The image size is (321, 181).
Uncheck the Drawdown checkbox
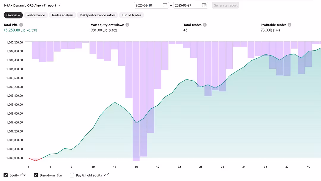click(x=36, y=175)
